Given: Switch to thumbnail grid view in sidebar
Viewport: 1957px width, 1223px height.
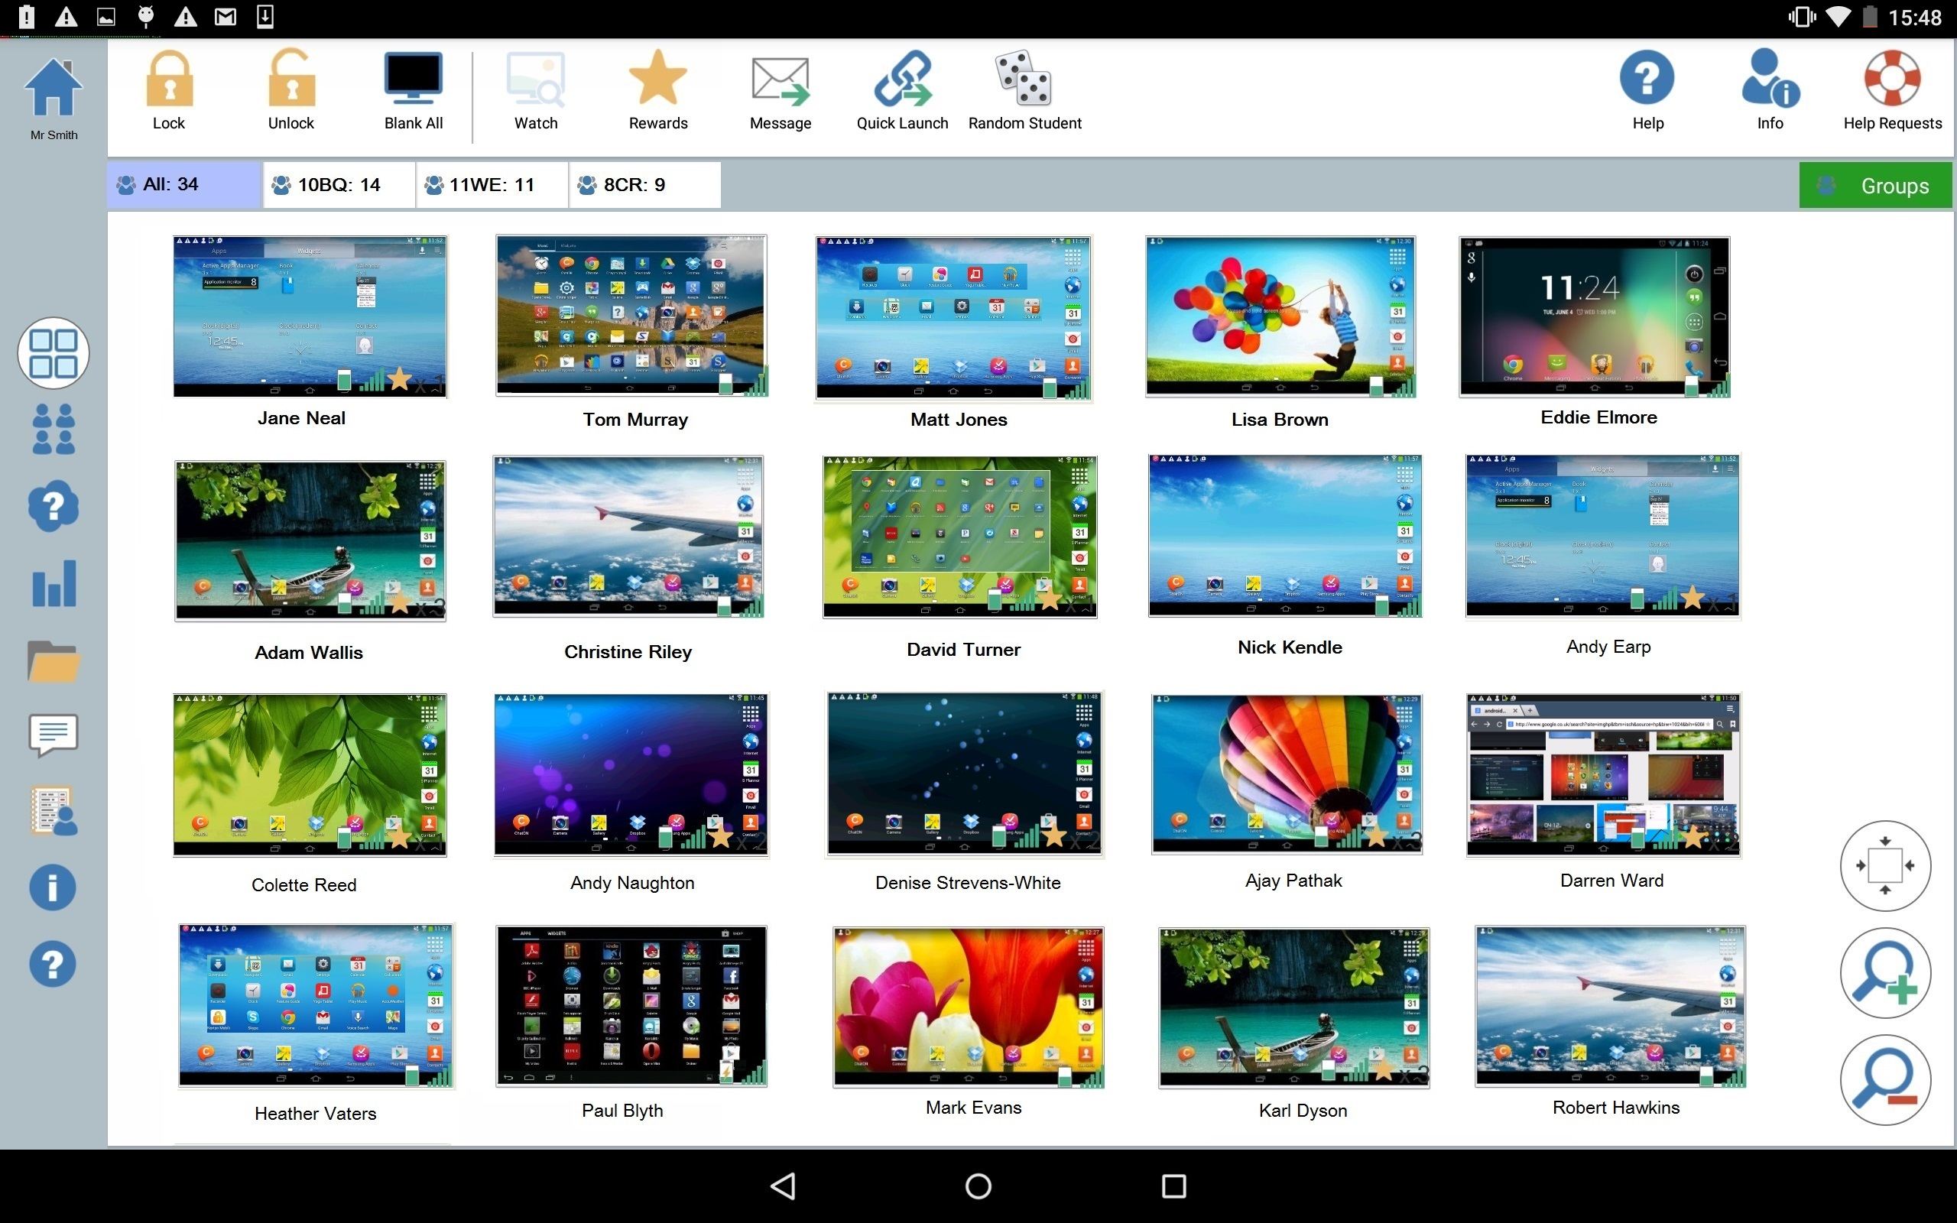Looking at the screenshot, I should coord(54,353).
